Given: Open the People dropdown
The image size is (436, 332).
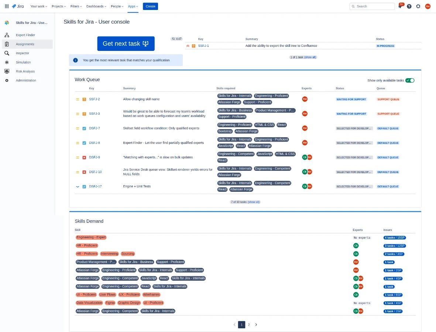Looking at the screenshot, I should pyautogui.click(x=117, y=6).
